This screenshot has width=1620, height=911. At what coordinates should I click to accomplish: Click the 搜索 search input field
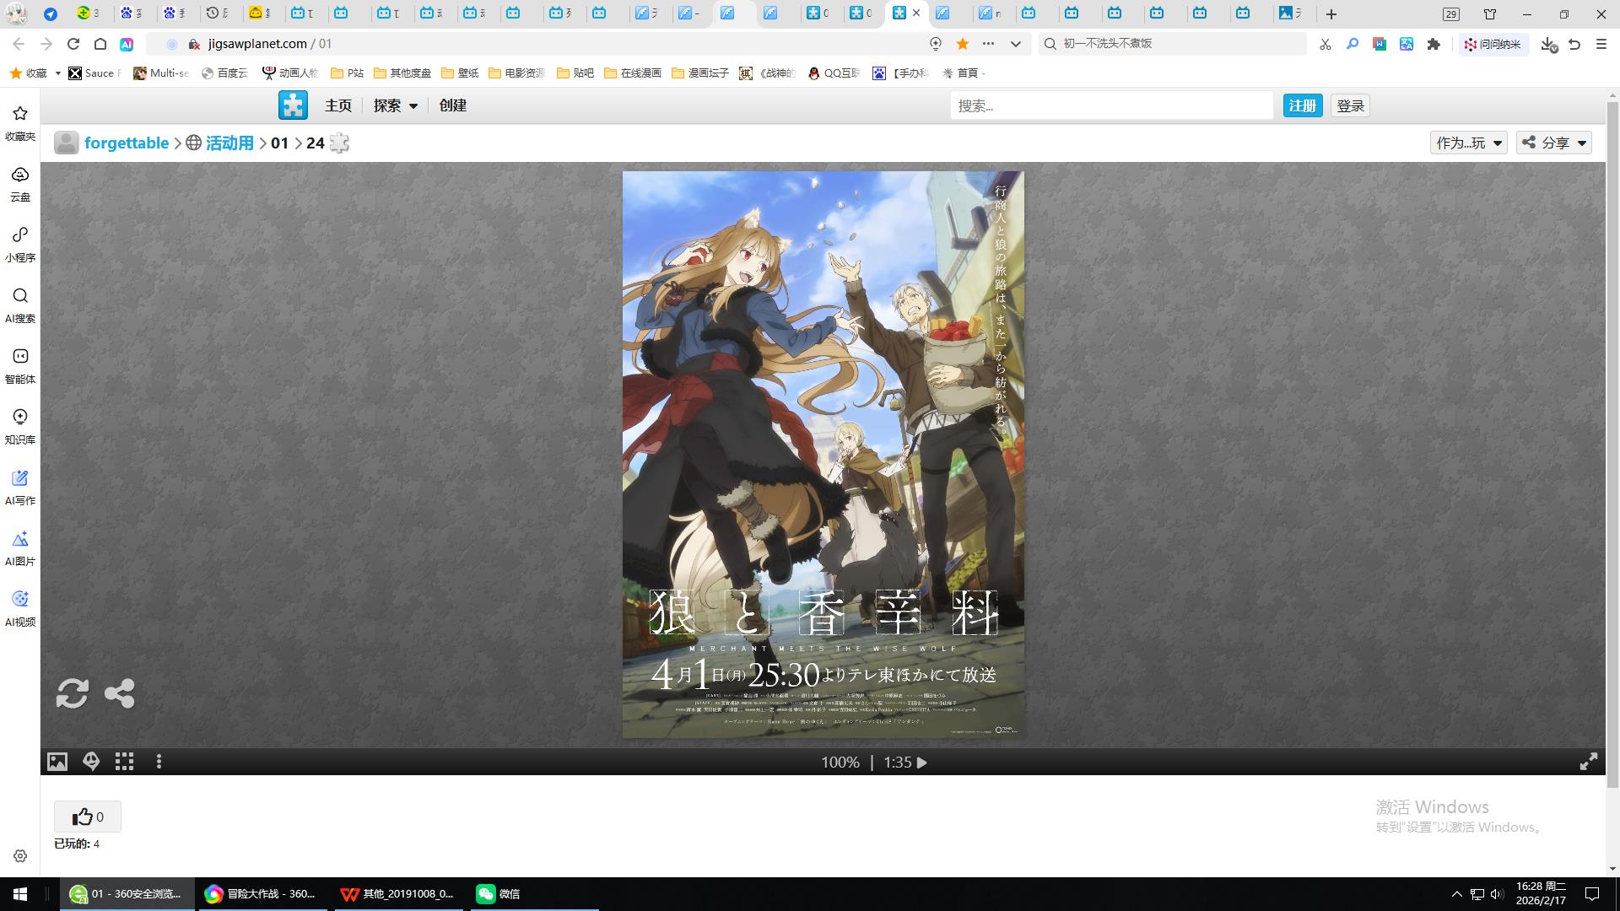1110,105
